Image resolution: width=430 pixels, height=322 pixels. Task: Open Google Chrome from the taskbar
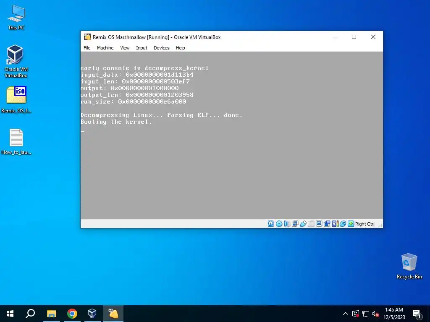pyautogui.click(x=72, y=314)
